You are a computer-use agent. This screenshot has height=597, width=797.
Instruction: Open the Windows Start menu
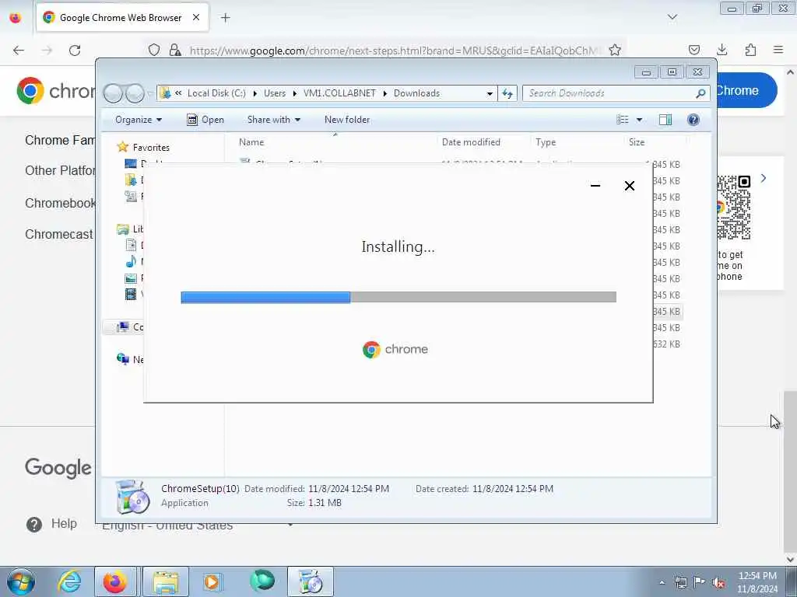(x=21, y=581)
